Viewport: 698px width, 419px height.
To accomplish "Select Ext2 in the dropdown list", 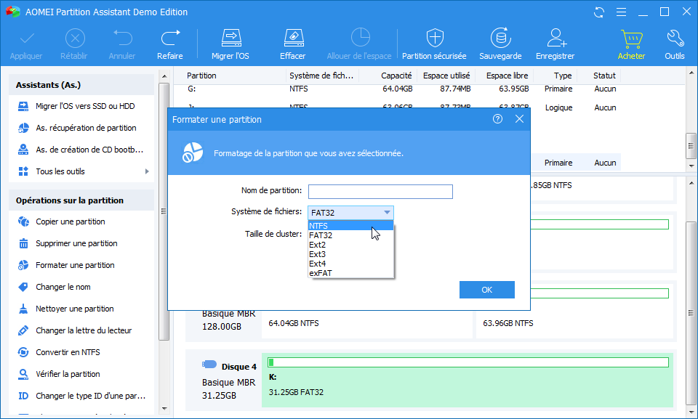I will click(x=350, y=245).
